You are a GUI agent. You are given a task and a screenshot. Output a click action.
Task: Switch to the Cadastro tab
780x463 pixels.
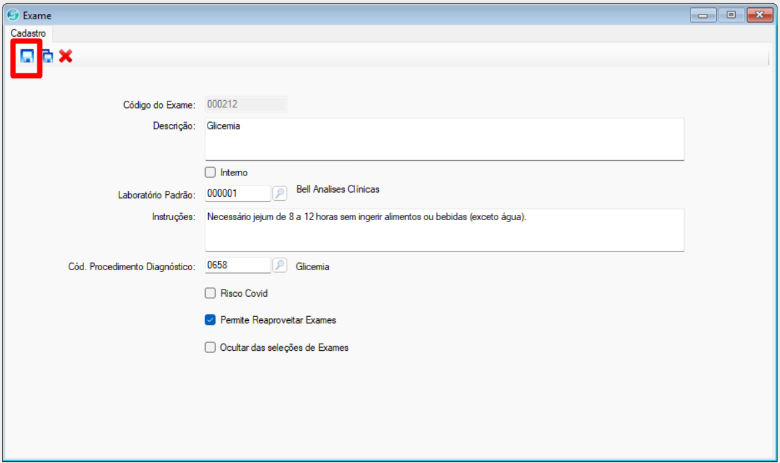click(x=28, y=33)
